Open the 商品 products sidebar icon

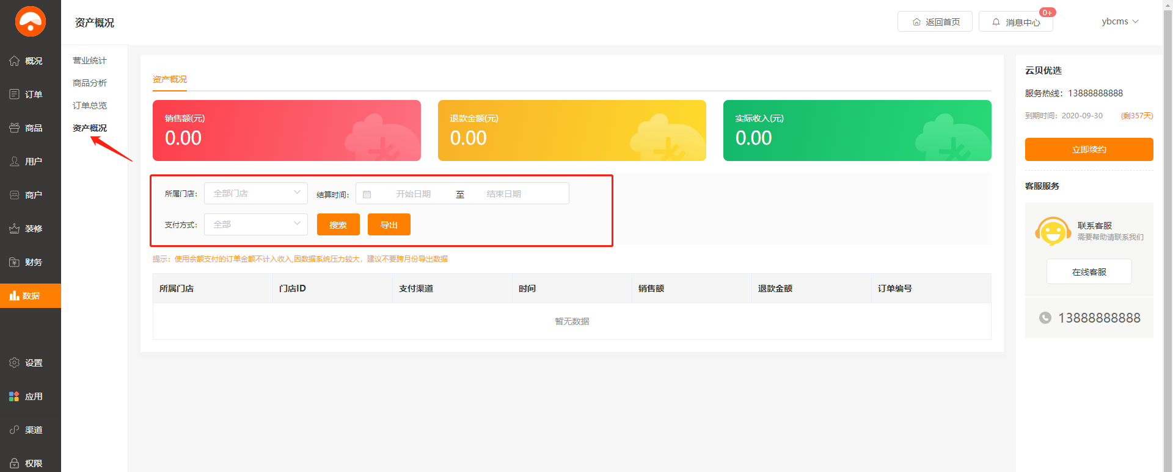15,128
